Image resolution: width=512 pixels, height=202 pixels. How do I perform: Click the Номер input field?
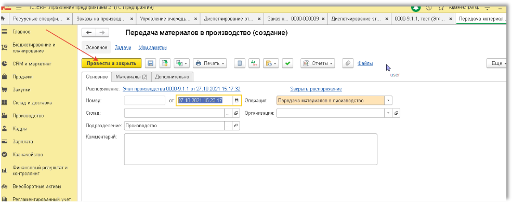click(145, 101)
